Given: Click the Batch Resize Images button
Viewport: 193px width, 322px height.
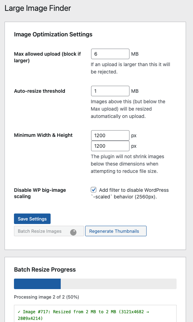Looking at the screenshot, I should coord(49,231).
